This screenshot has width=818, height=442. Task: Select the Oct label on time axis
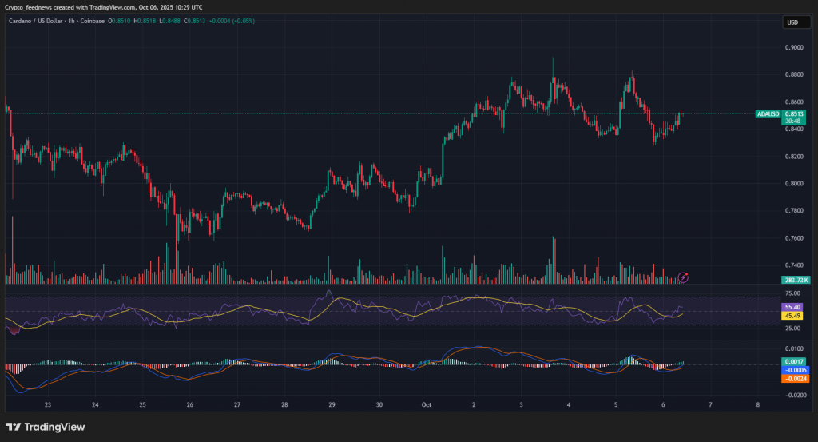tap(426, 405)
